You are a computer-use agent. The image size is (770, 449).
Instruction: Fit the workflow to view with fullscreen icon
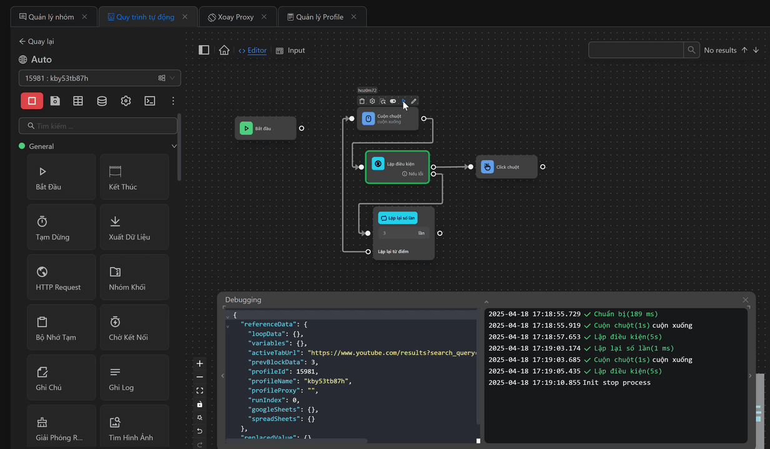point(200,390)
